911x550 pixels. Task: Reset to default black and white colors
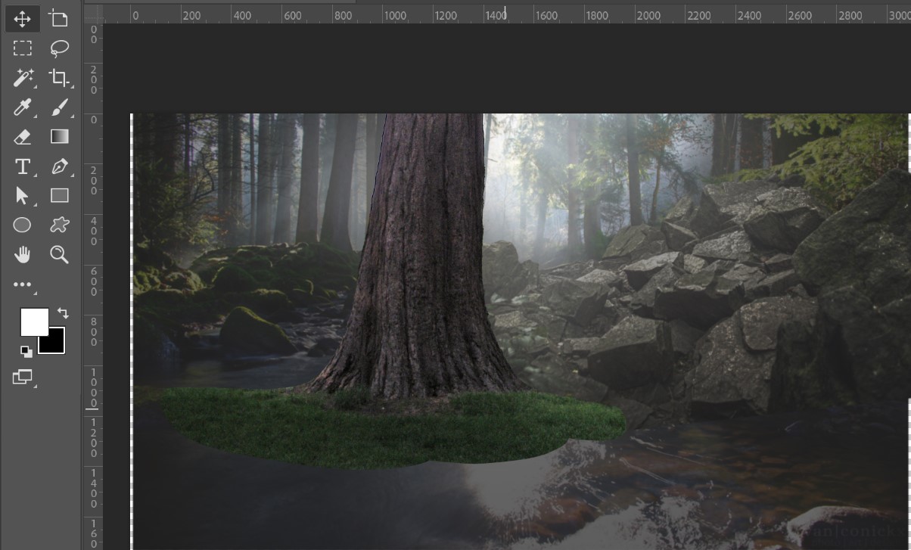26,351
